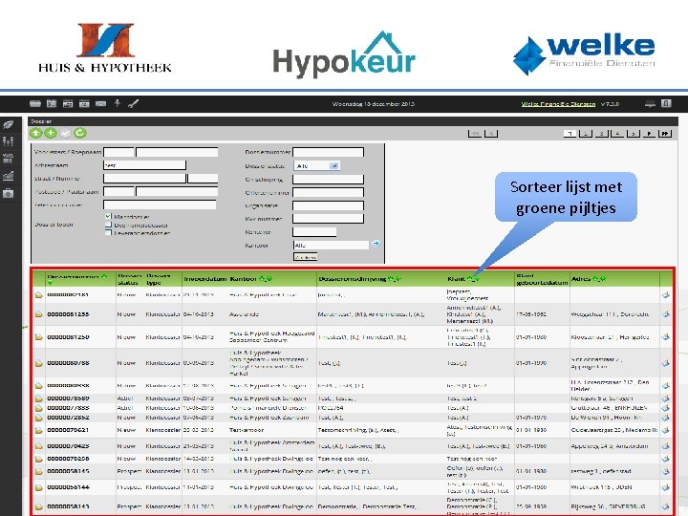Viewport: 688px width, 516px height.
Task: Click the Dossiernummer input field
Action: [x=328, y=152]
